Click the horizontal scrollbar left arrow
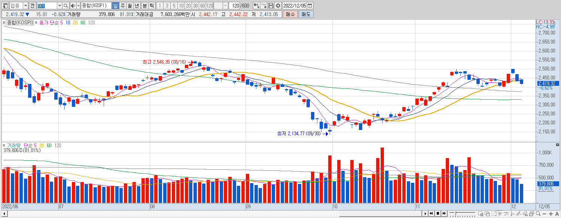Viewport: 561px width, 218px height. [4, 214]
